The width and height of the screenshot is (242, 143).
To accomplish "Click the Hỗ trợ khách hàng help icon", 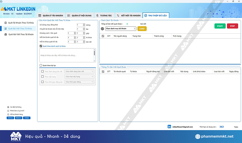I will click(8, 114).
